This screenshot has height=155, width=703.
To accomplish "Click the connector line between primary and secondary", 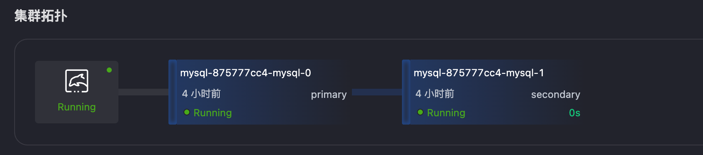I will click(x=377, y=92).
